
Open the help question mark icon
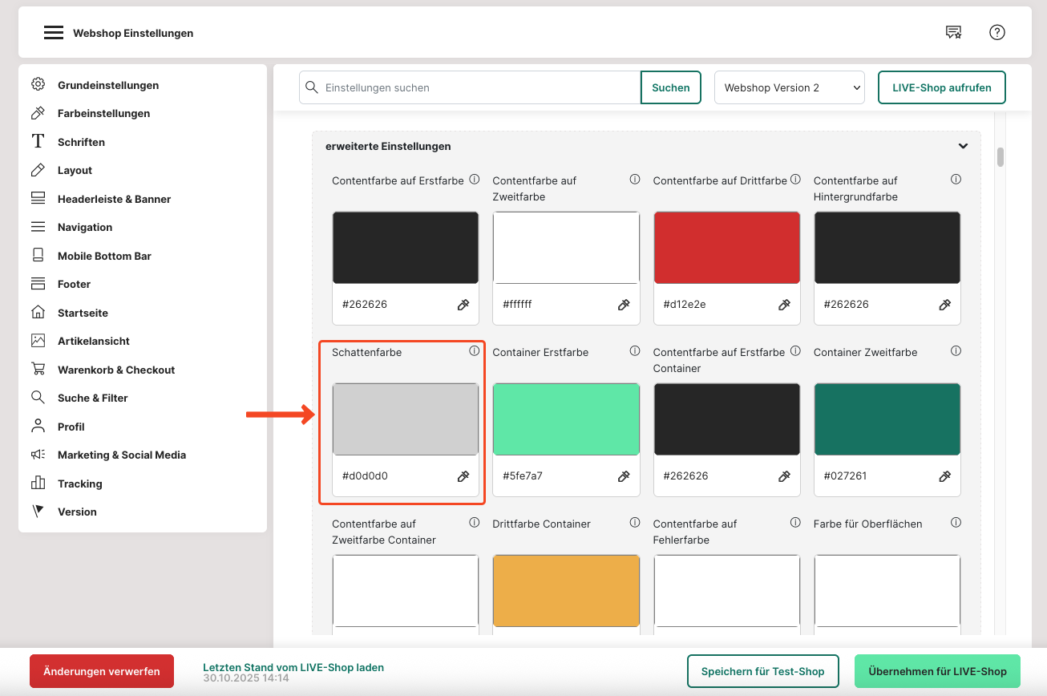(996, 32)
